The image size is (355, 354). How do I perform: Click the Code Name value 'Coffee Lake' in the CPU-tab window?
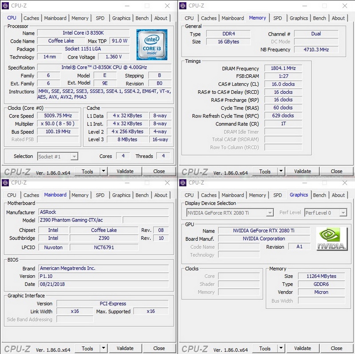click(61, 41)
